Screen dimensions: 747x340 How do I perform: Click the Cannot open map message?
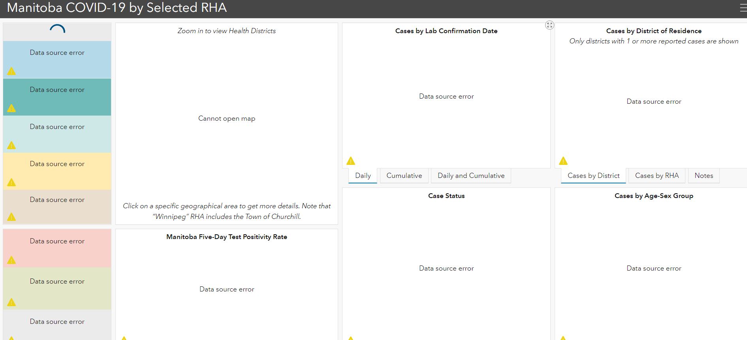point(227,119)
